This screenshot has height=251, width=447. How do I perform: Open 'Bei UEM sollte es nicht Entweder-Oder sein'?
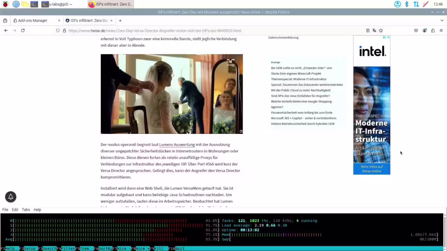pyautogui.click(x=301, y=68)
